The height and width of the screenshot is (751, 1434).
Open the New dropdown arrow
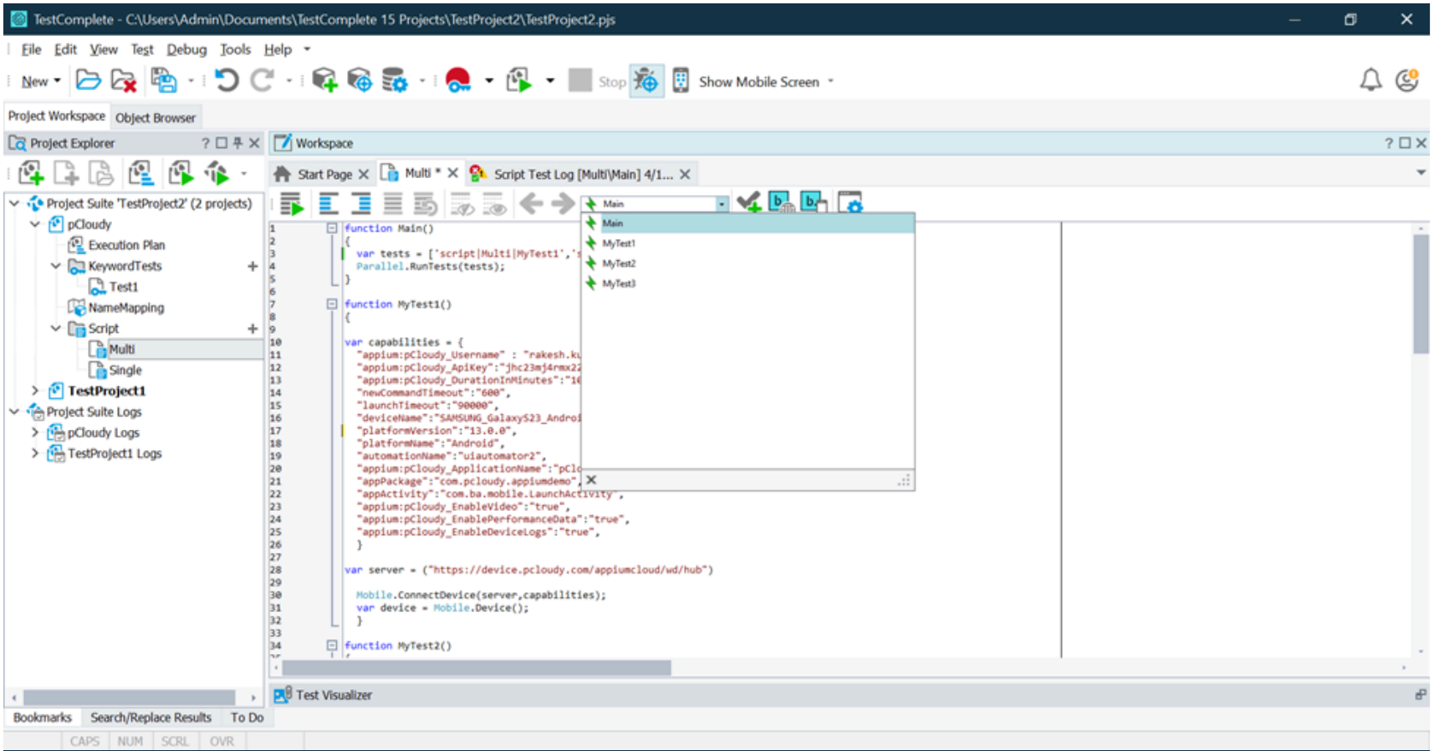click(x=57, y=81)
